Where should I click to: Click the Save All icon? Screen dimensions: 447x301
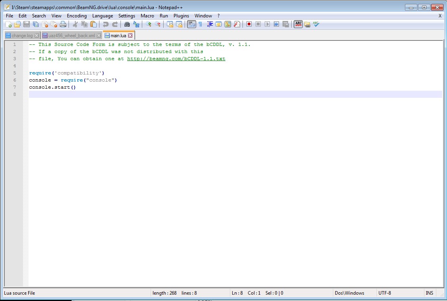tap(36, 24)
